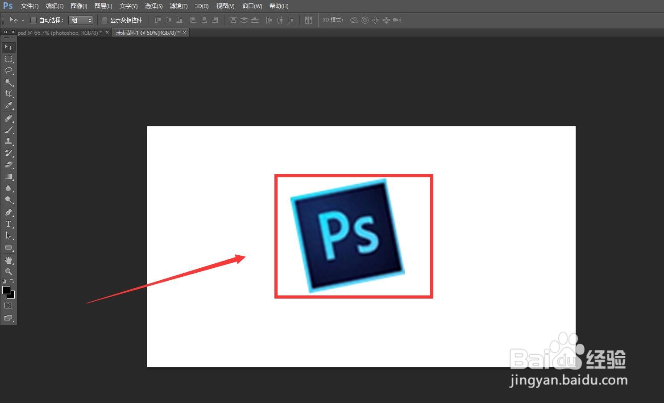Open the 选择(S) menu
Screen dimensions: 664x403
pyautogui.click(x=154, y=6)
